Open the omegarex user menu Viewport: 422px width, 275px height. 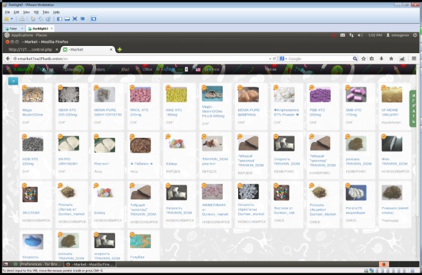[x=398, y=35]
